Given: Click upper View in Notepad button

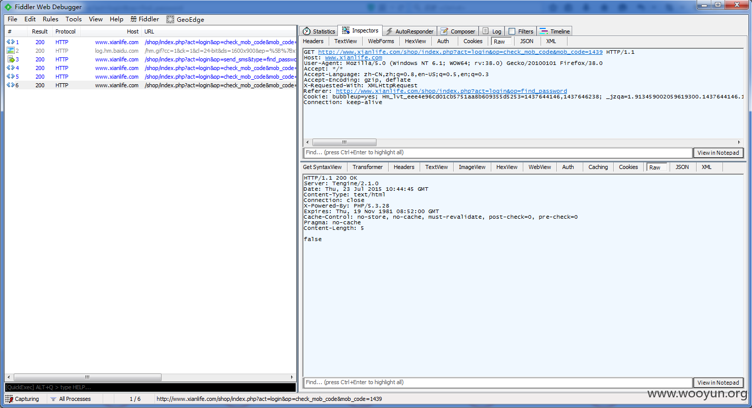Looking at the screenshot, I should [718, 153].
